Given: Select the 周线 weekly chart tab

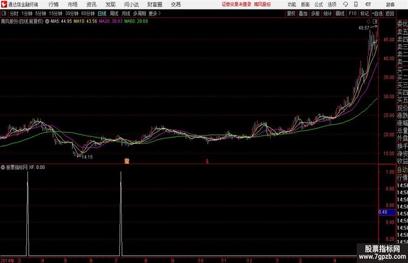Looking at the screenshot, I should tap(114, 14).
